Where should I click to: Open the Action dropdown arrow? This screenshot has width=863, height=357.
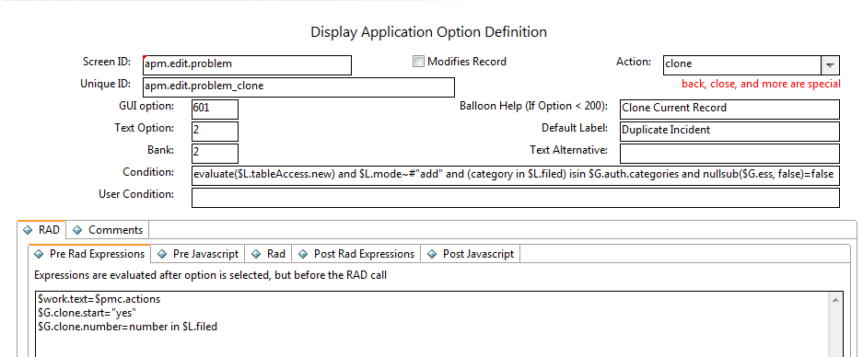point(830,65)
